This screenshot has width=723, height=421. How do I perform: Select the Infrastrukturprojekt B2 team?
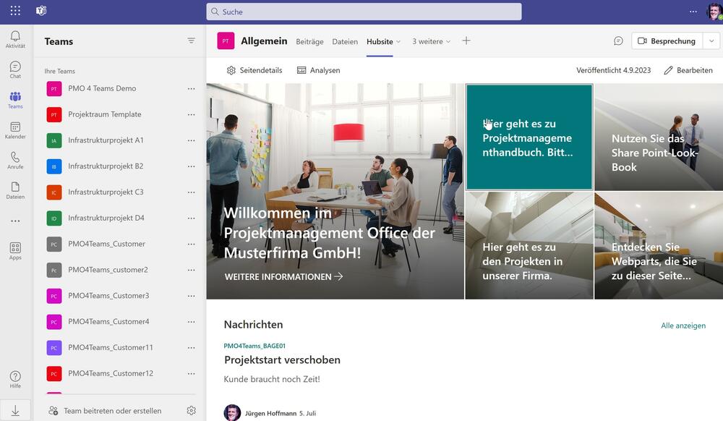pyautogui.click(x=106, y=166)
